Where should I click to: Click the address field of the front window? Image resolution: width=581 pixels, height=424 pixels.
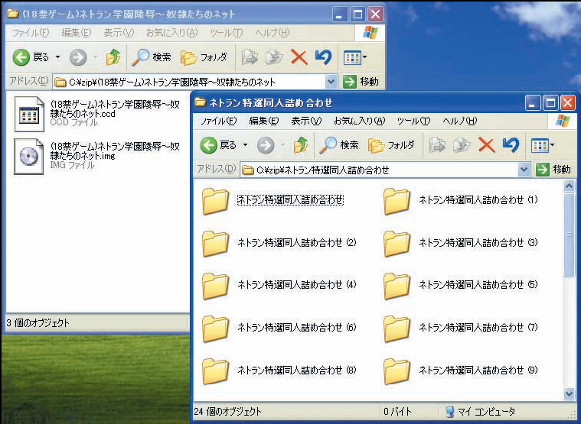click(384, 170)
